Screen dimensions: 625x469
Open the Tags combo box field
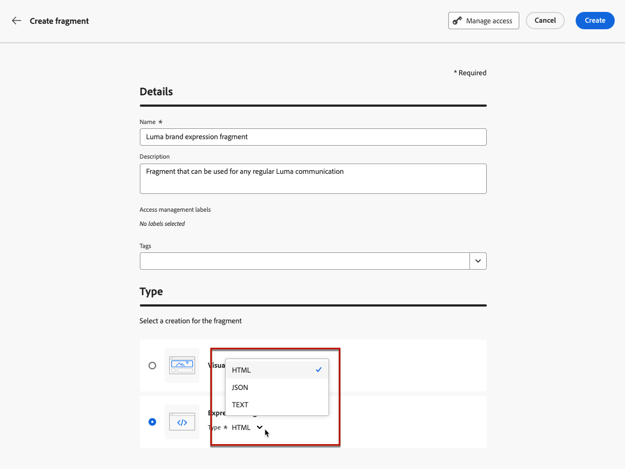pyautogui.click(x=305, y=261)
